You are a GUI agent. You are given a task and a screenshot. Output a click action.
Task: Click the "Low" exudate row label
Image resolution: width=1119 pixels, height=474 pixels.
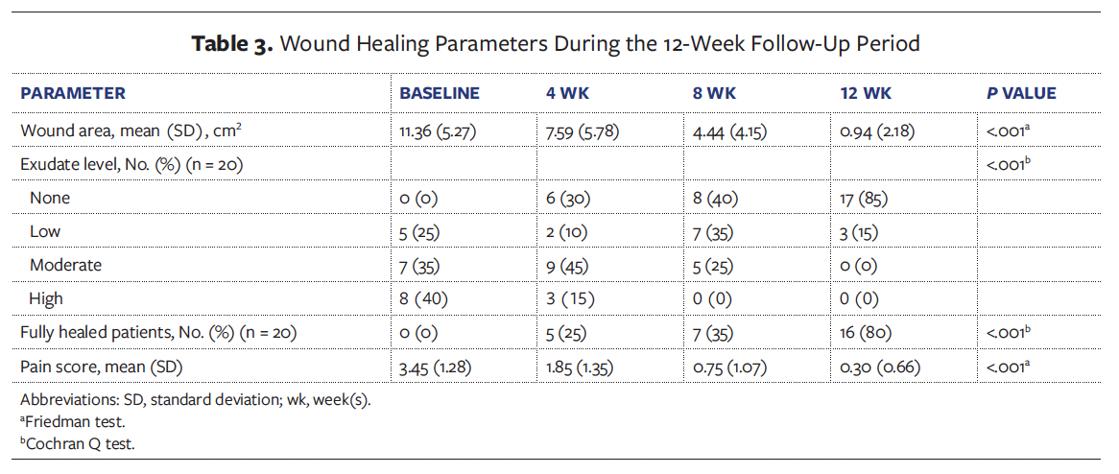tap(45, 231)
